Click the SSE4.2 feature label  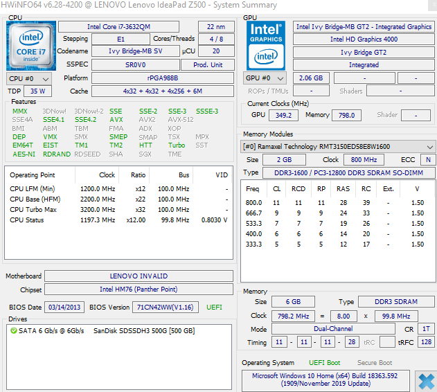(x=86, y=120)
